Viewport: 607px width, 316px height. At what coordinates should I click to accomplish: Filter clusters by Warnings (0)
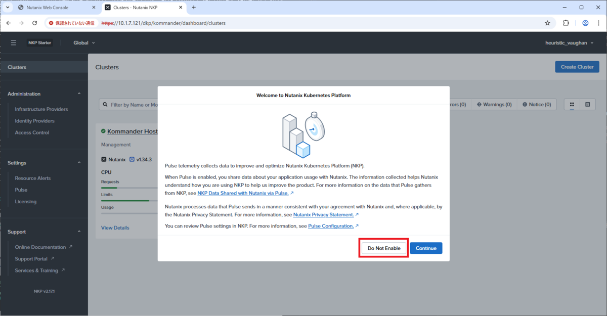click(494, 105)
